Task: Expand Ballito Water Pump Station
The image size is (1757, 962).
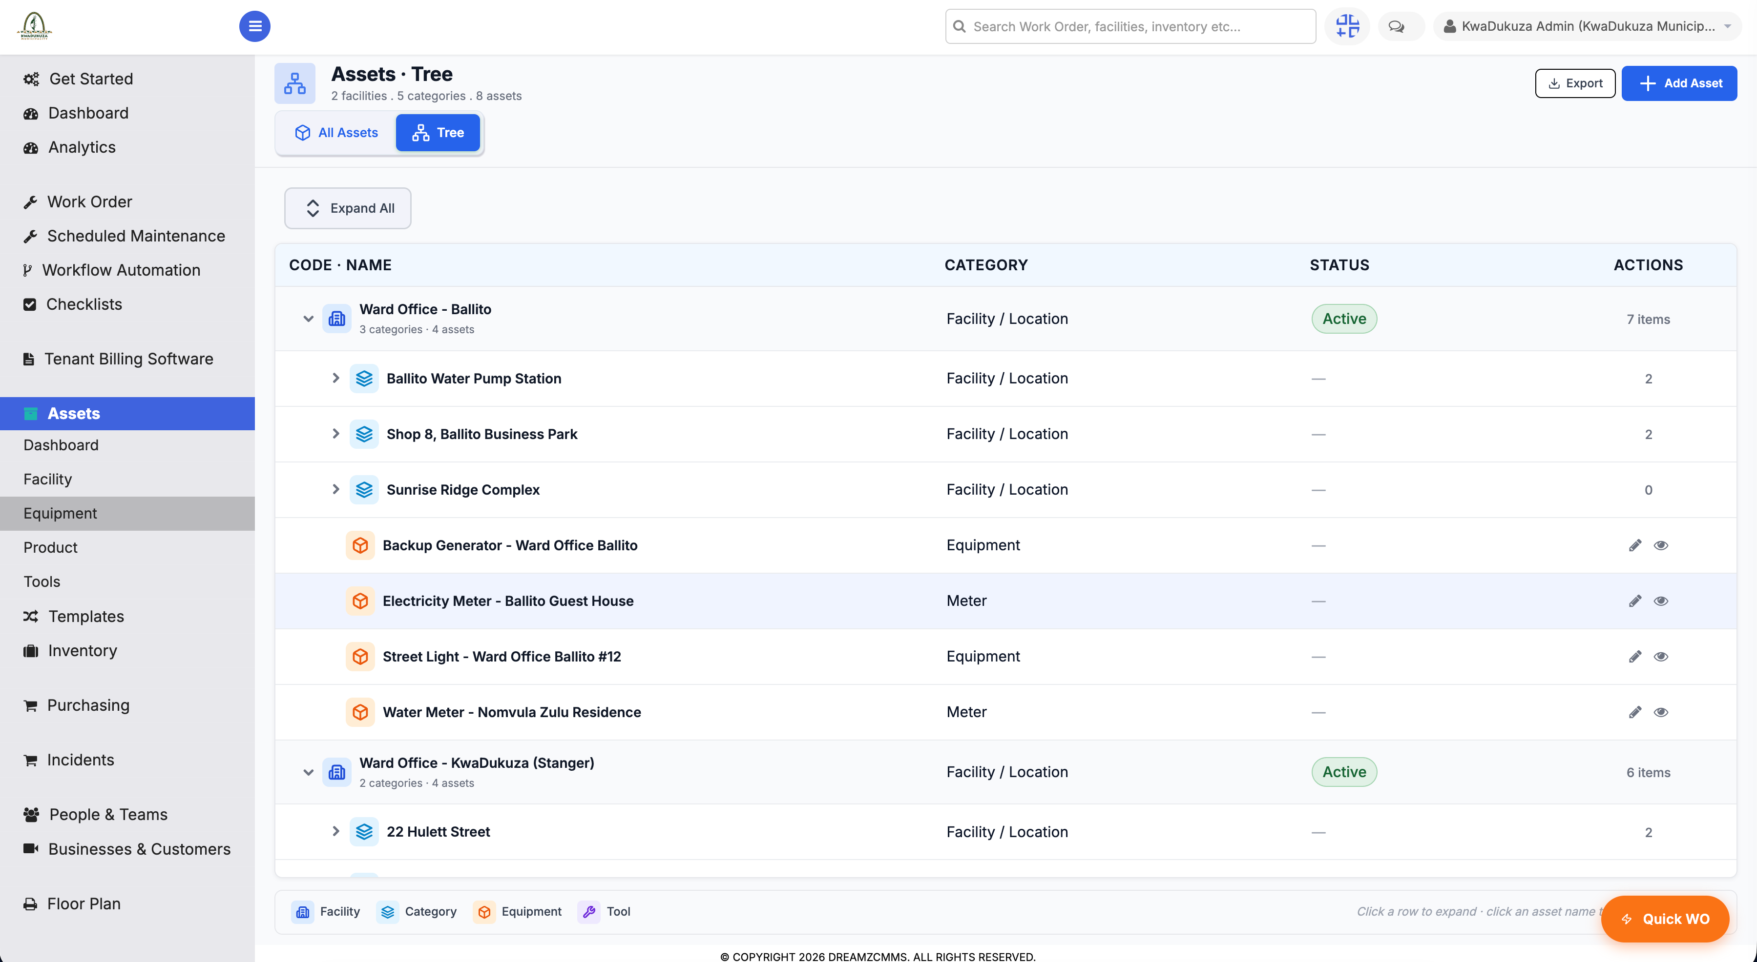Action: click(x=335, y=378)
